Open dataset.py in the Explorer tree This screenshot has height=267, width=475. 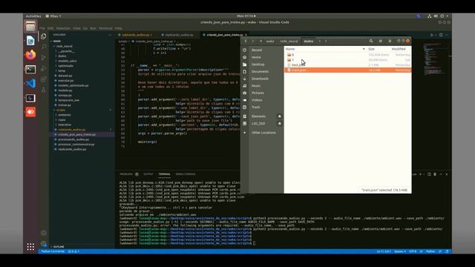pos(65,76)
